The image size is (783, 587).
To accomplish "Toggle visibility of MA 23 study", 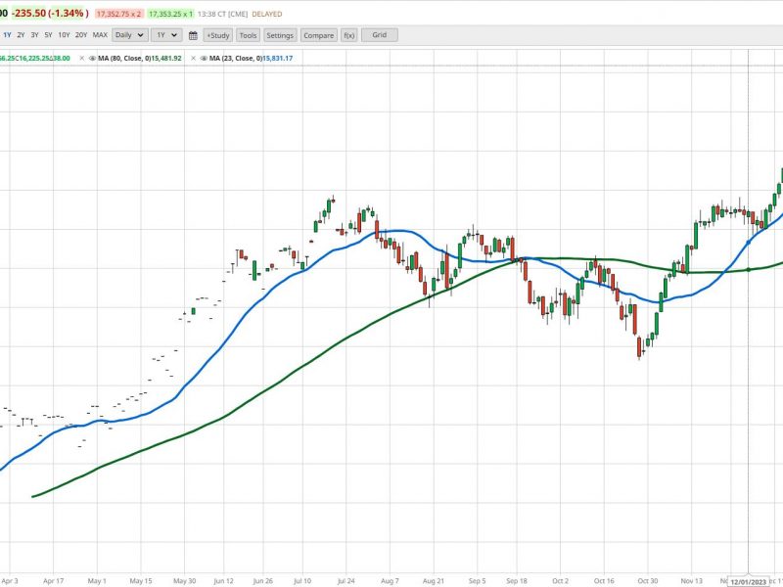I will point(204,59).
